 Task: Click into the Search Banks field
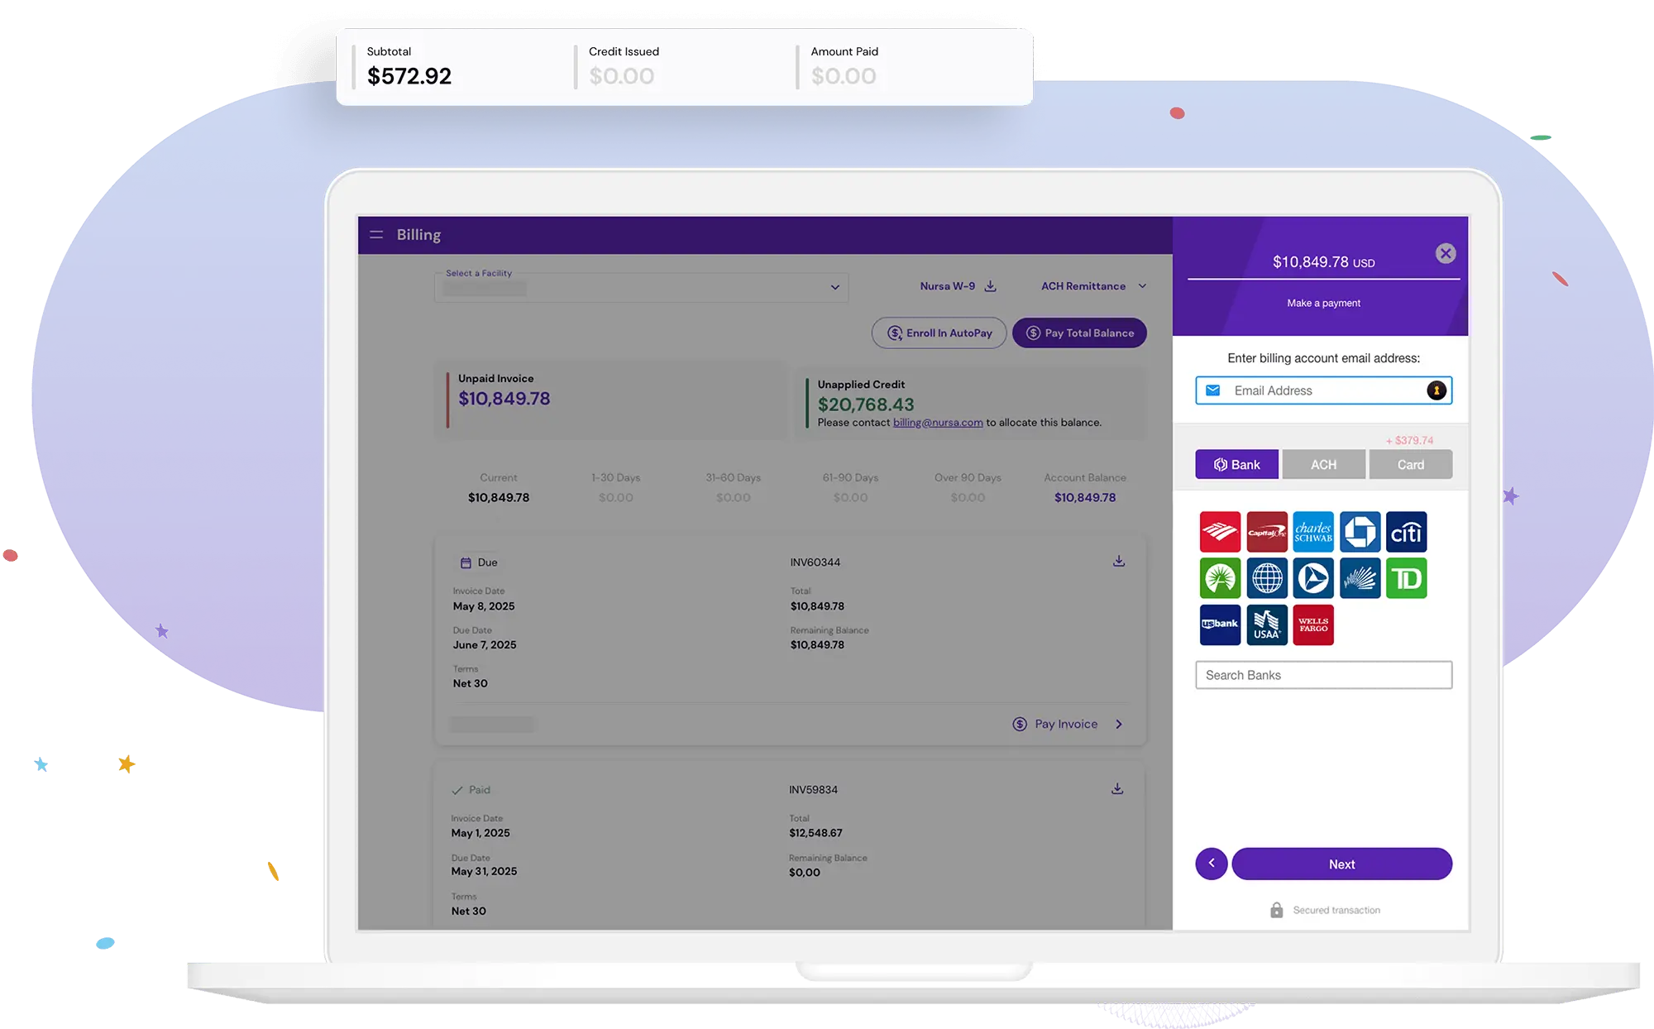[x=1323, y=675]
